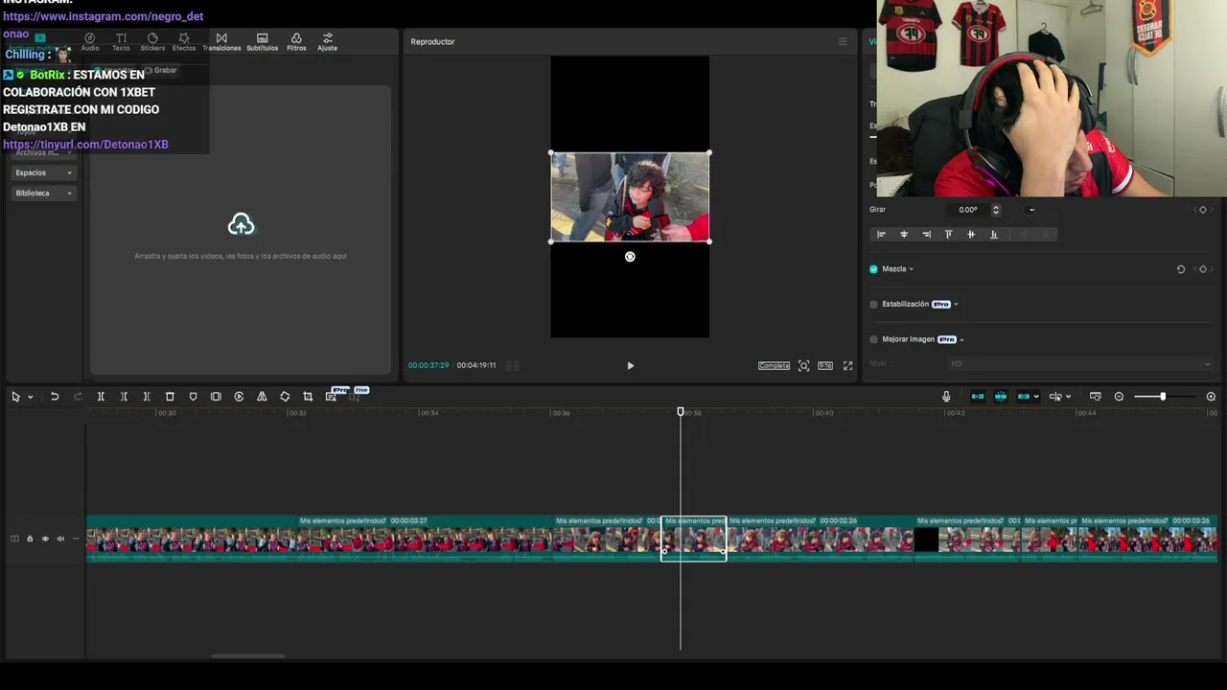Screen dimensions: 1227x690
Task: Click the Grabar button
Action: click(161, 70)
